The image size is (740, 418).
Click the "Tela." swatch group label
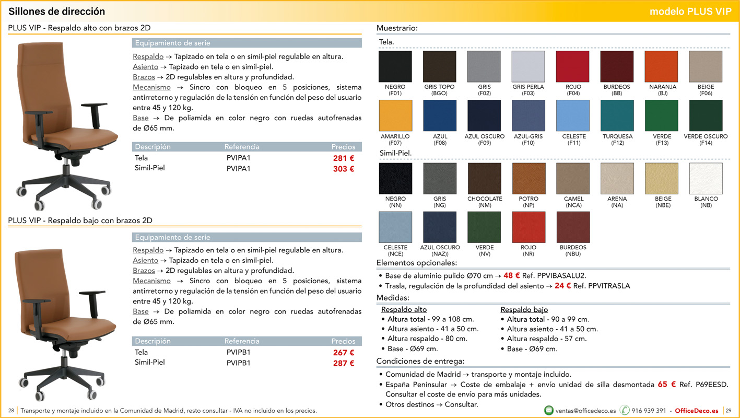pyautogui.click(x=386, y=42)
